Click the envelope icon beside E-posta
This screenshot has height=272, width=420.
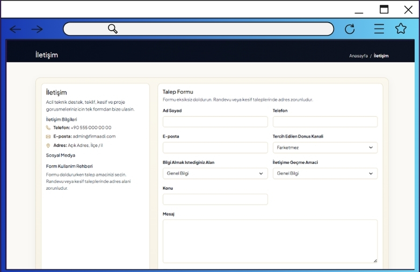click(48, 137)
